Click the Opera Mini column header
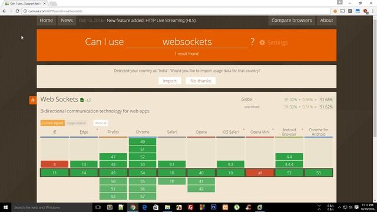Image resolution: width=377 pixels, height=212 pixels. [260, 132]
